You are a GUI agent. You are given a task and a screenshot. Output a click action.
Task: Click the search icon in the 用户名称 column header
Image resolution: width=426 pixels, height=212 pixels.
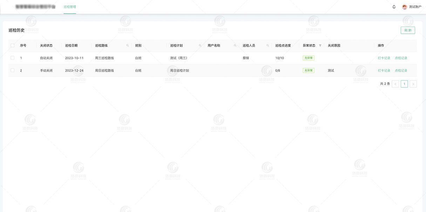[234, 45]
